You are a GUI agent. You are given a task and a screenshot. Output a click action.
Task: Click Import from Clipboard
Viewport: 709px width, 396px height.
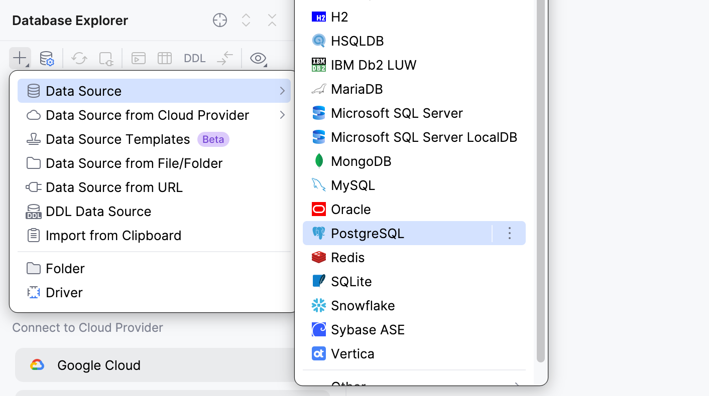(154, 235)
